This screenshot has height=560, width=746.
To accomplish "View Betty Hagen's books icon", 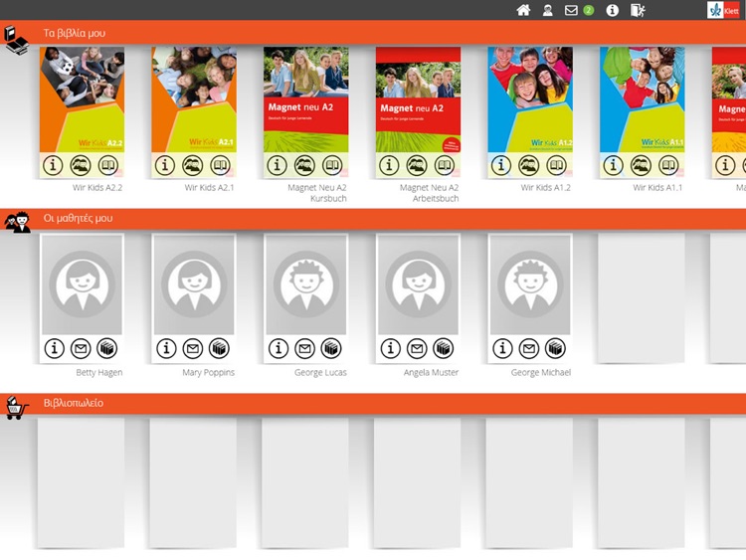I will (107, 349).
